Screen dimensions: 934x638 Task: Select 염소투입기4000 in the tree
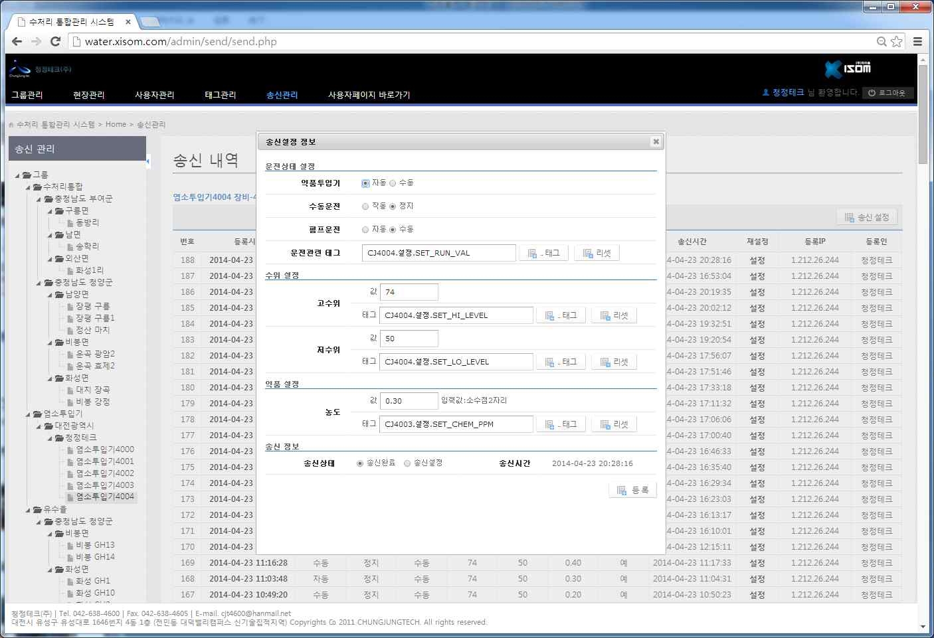pos(105,449)
